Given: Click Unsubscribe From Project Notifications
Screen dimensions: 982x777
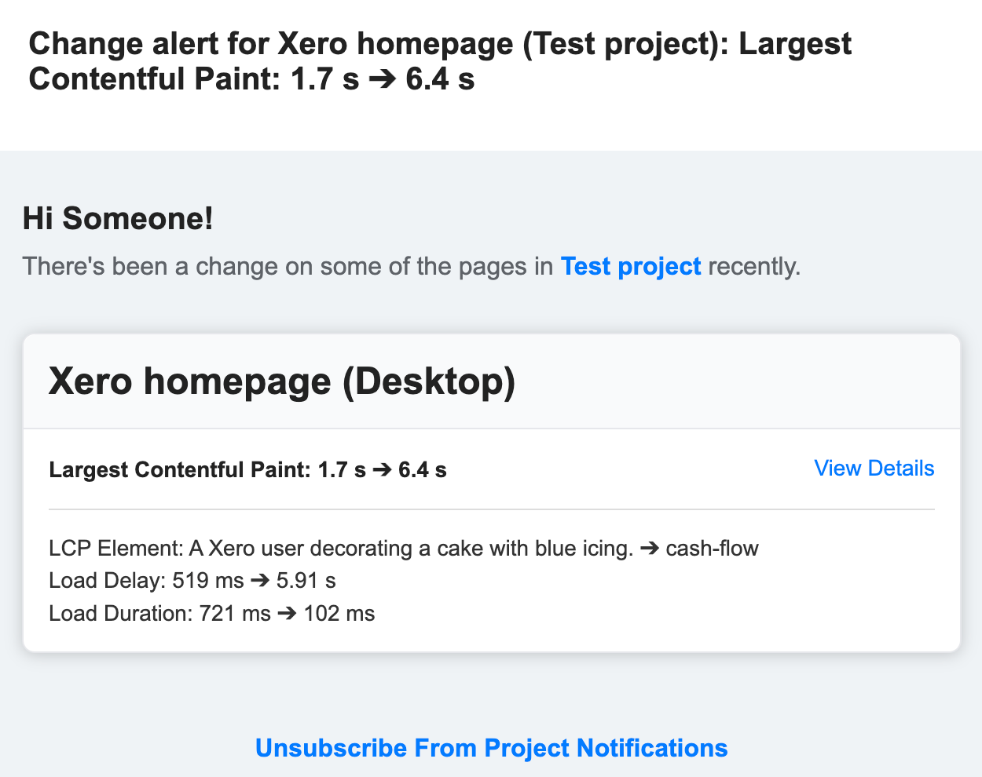Looking at the screenshot, I should (491, 748).
